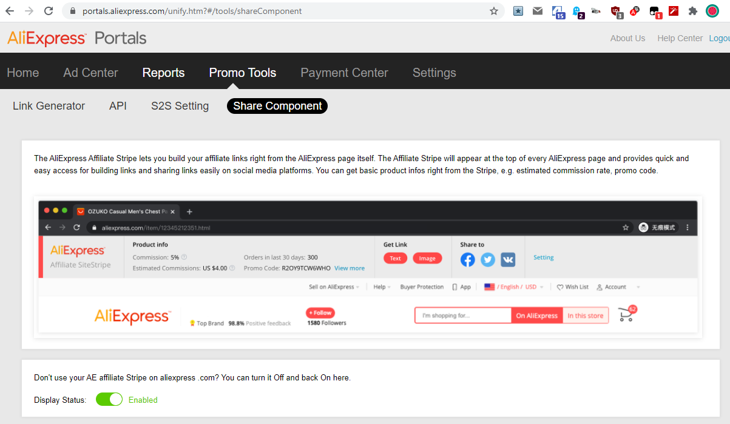
Task: Click the OZUKO browser tab in preview
Action: 127,211
